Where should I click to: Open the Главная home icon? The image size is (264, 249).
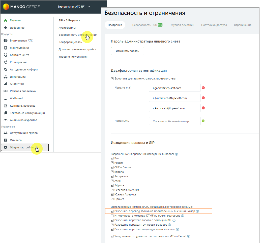pyautogui.click(x=6, y=20)
